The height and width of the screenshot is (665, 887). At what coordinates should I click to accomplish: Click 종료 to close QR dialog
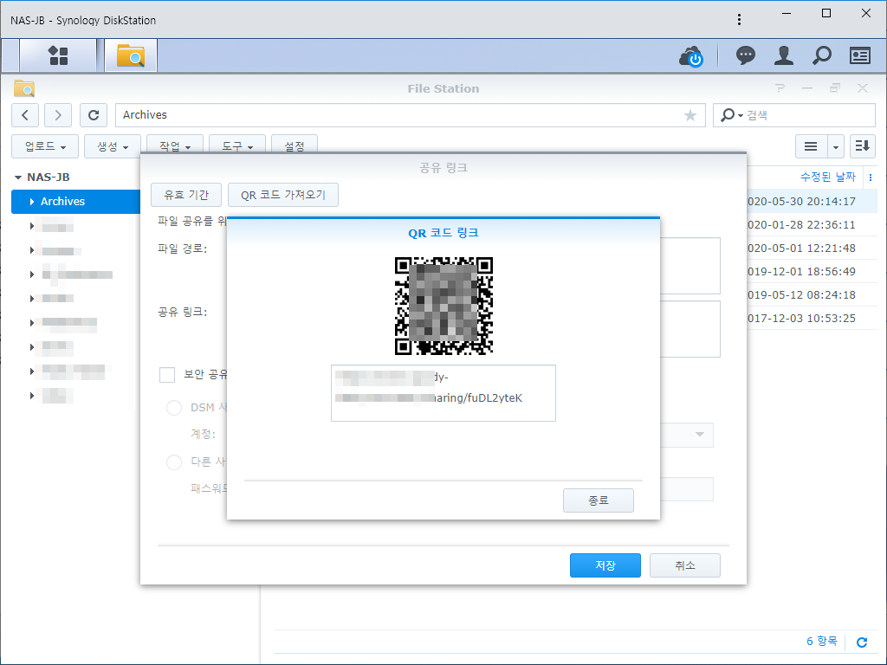pyautogui.click(x=598, y=500)
